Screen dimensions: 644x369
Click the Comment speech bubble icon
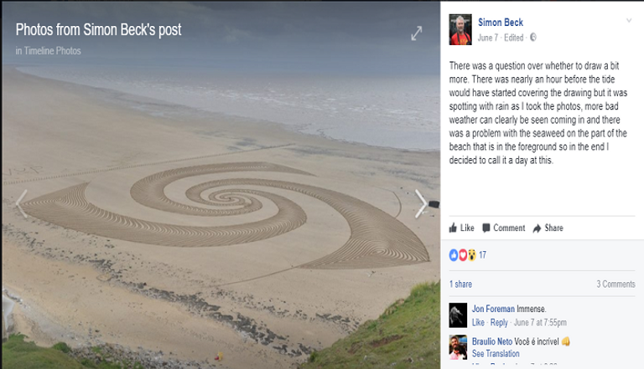pos(486,228)
